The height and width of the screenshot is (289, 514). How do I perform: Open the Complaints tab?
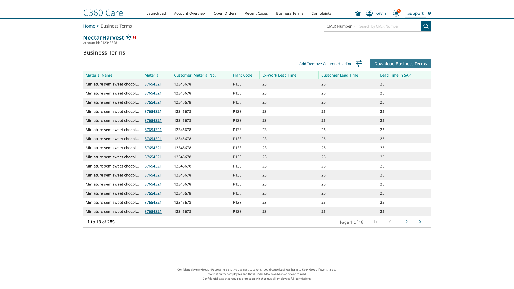(321, 13)
